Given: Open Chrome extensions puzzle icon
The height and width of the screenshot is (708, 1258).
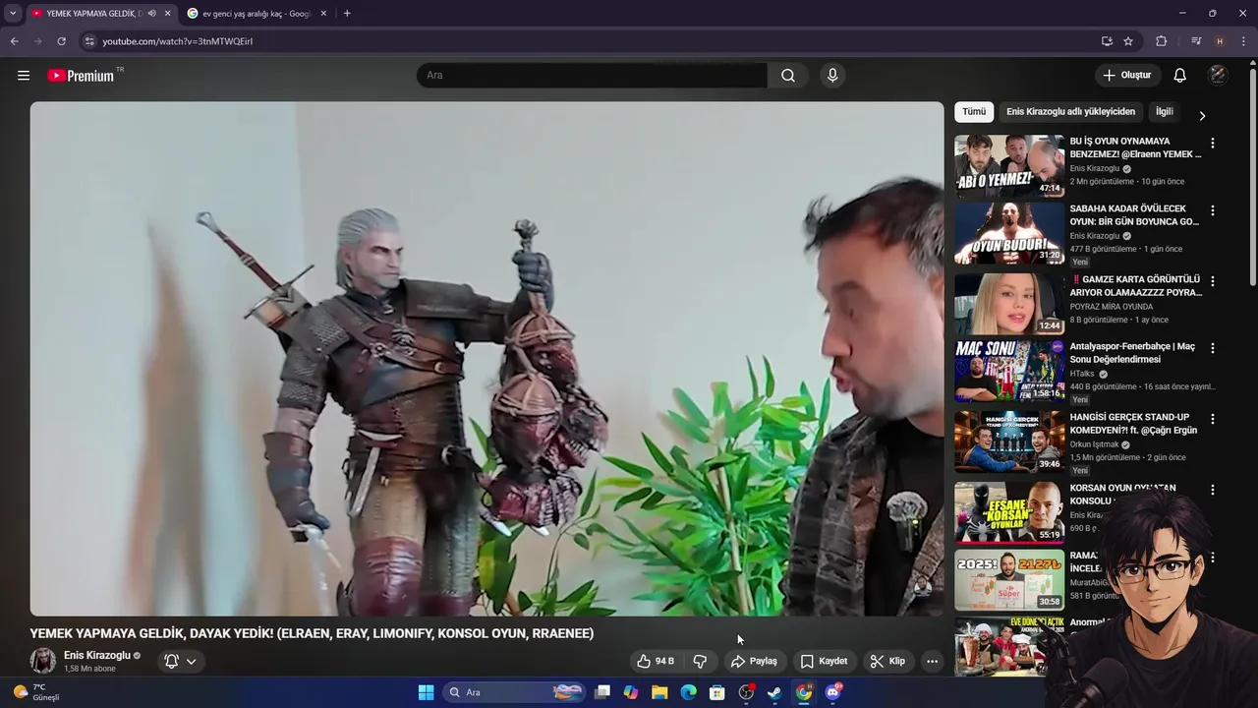Looking at the screenshot, I should (x=1161, y=41).
